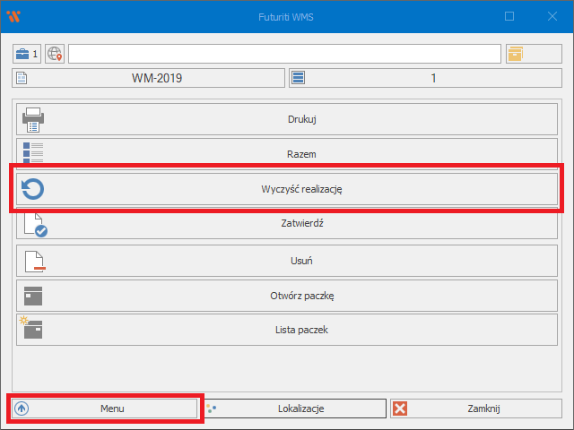Focus the empty text field at top
Image resolution: width=574 pixels, height=430 pixels.
pyautogui.click(x=283, y=54)
